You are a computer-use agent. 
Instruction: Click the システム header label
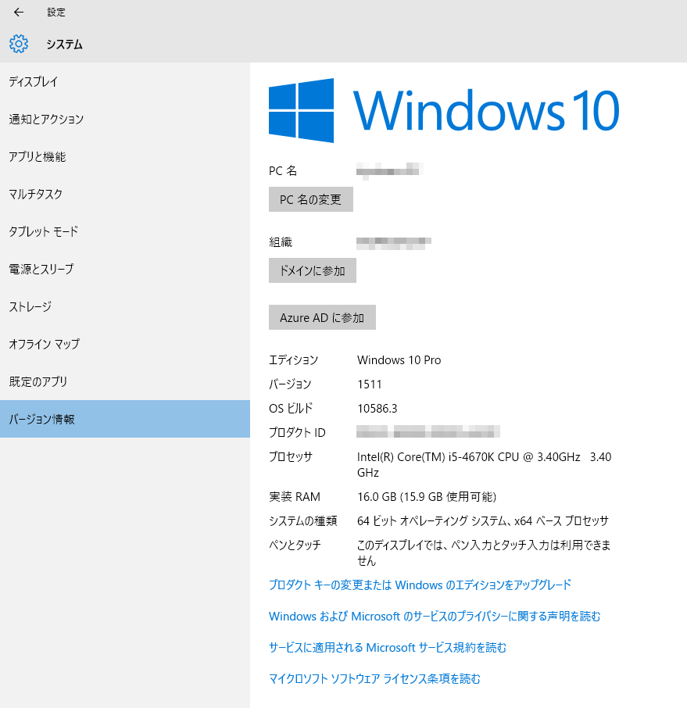[x=65, y=45]
